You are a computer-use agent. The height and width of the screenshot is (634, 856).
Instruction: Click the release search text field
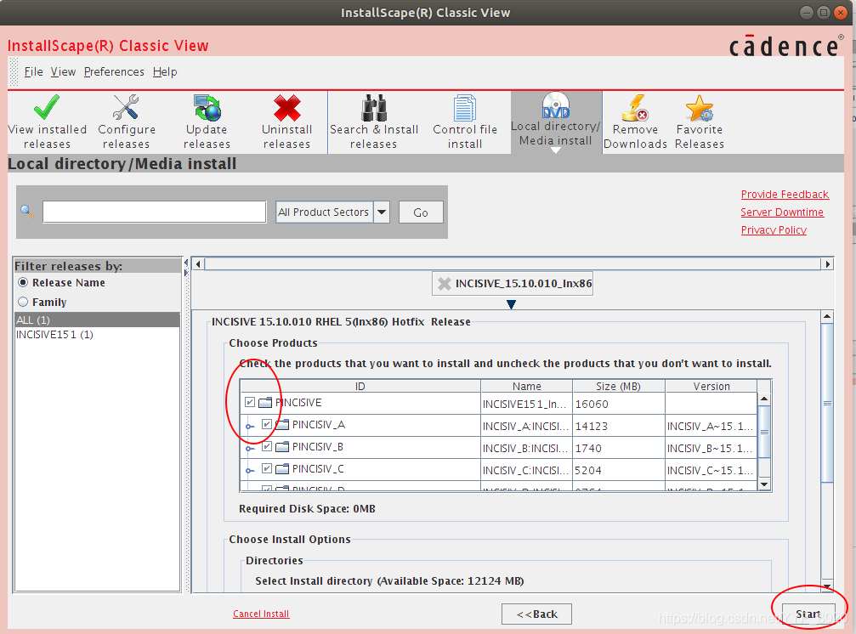[x=155, y=212]
